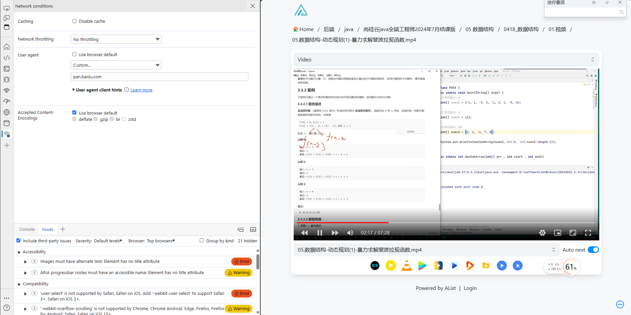Open the Network wifi icon in the DevTools sidebar
The image size is (631, 315).
click(x=7, y=90)
